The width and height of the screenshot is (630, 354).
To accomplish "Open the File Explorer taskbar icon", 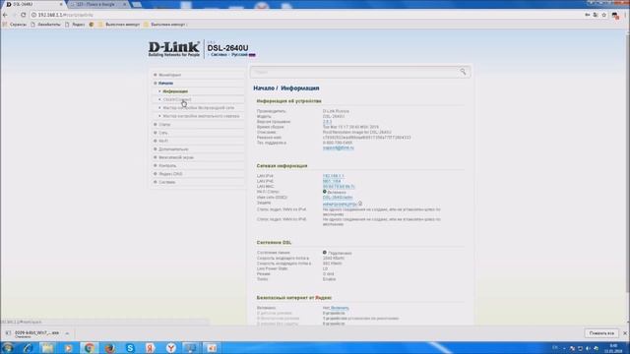I will point(48,347).
